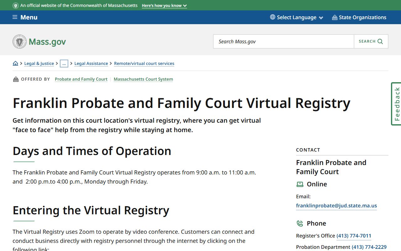This screenshot has width=401, height=251.
Task: Call Probation Department (413) 774-2229
Action: click(x=369, y=247)
